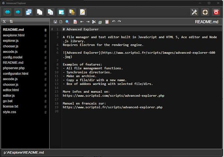Select the bold README.md file entry
Viewport: 223px width, 157px height.
click(13, 30)
